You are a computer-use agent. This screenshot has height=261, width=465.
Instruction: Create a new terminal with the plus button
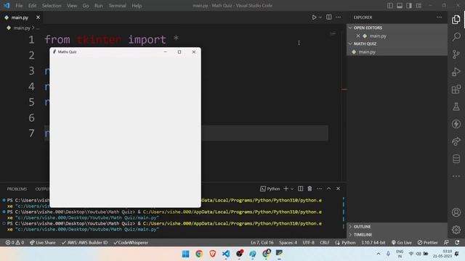(x=286, y=188)
